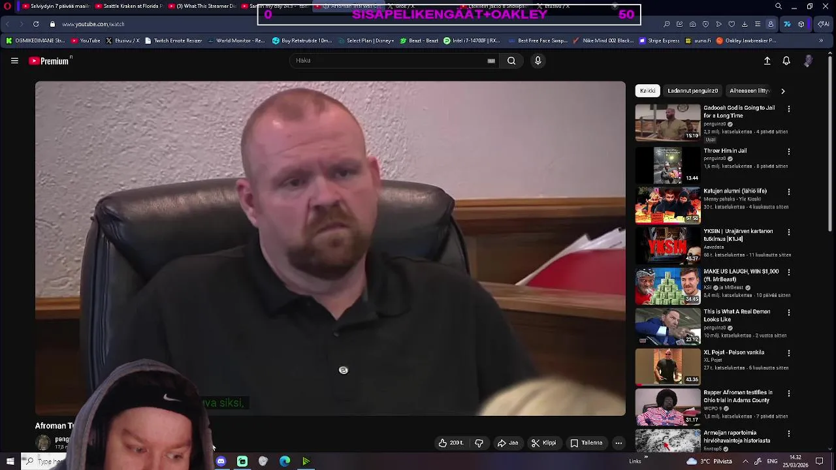Reload the page in the browser toolbar
The width and height of the screenshot is (836, 470).
35,24
